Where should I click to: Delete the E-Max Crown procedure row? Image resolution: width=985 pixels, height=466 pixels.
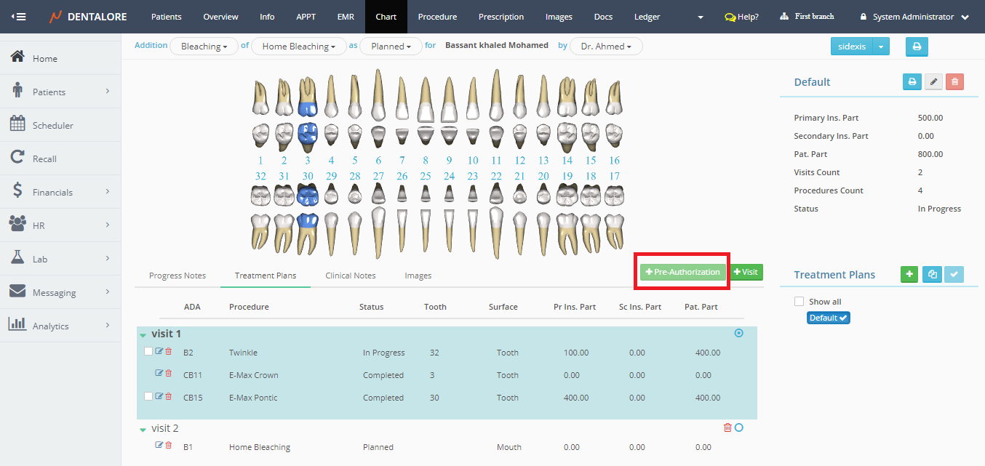tap(169, 374)
